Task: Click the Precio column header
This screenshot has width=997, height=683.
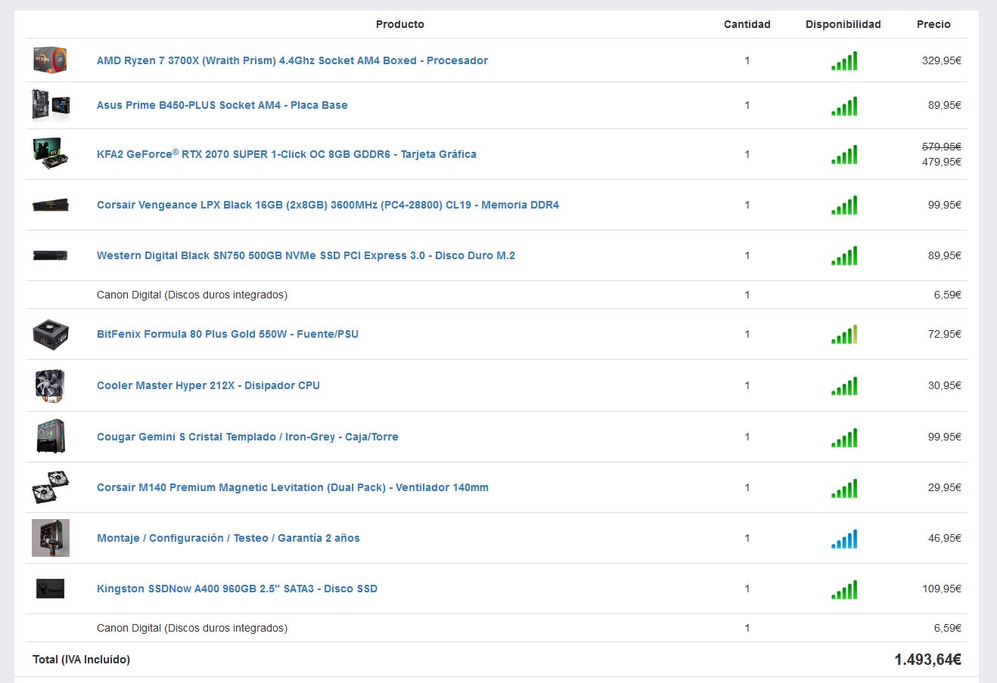Action: coord(933,24)
